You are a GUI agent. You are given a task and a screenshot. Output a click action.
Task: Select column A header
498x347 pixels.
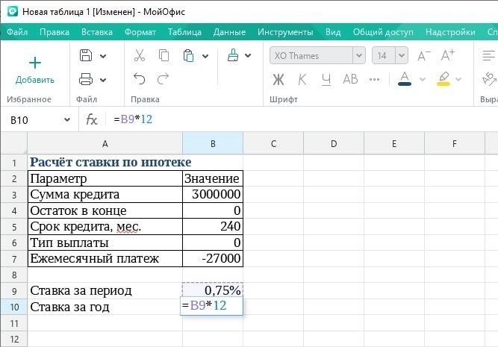105,144
